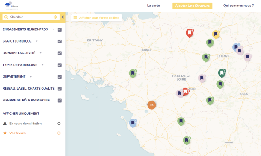
Task: Collapse the sidebar with the left arrow
Action: coord(62,17)
